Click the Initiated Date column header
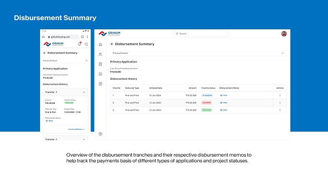Viewport: 328px width, 184px height. (x=156, y=88)
